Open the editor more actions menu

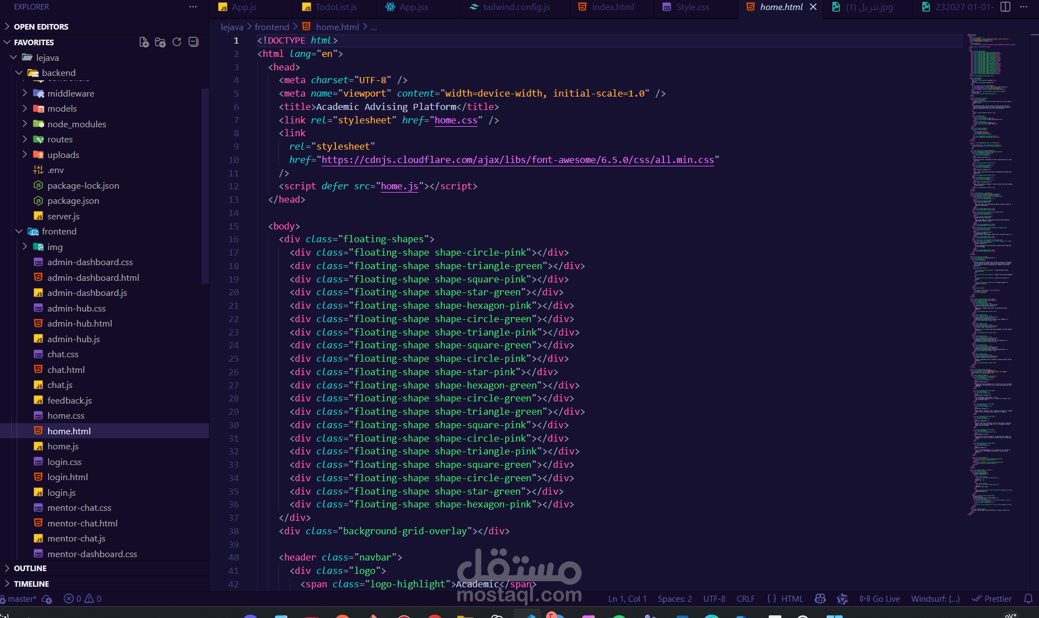pos(1023,7)
